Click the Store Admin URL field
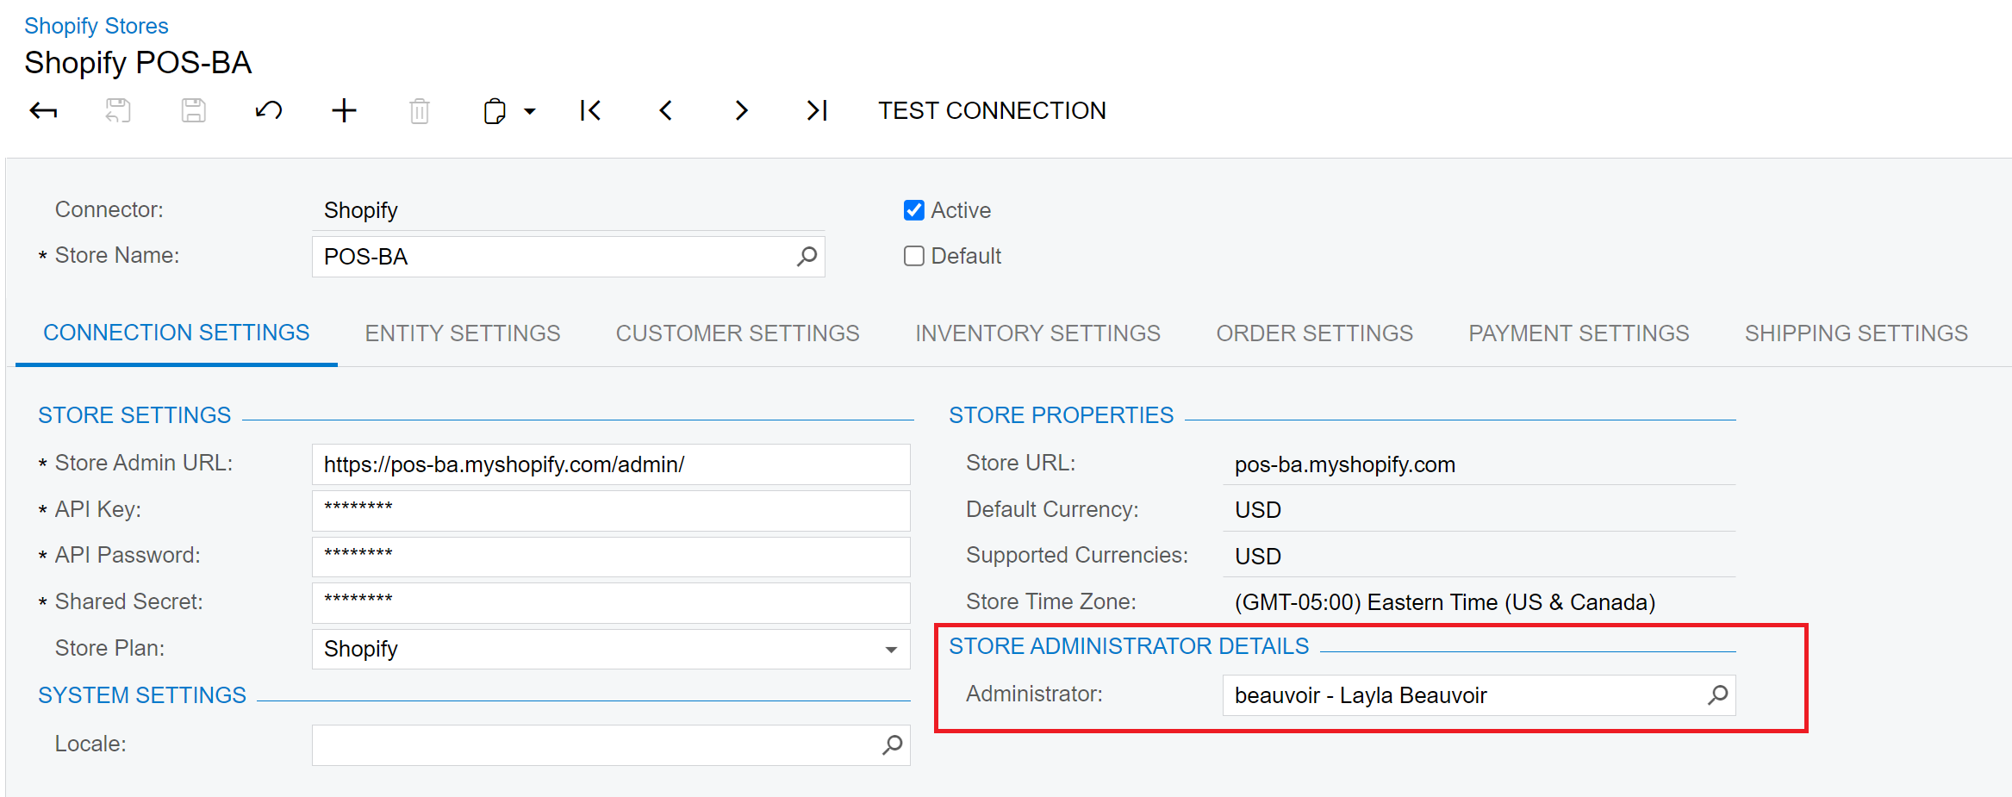The height and width of the screenshot is (797, 2012). pos(611,464)
